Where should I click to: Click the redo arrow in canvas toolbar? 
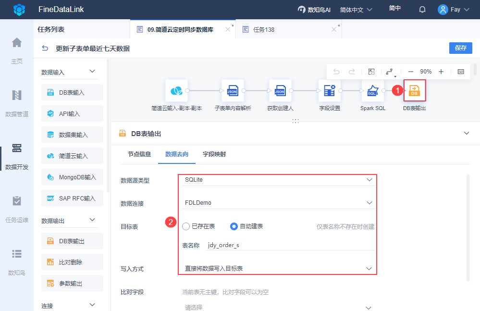[352, 72]
